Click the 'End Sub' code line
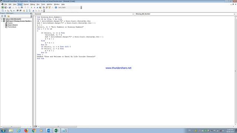The height and width of the screenshot is (133, 237). coord(40,58)
